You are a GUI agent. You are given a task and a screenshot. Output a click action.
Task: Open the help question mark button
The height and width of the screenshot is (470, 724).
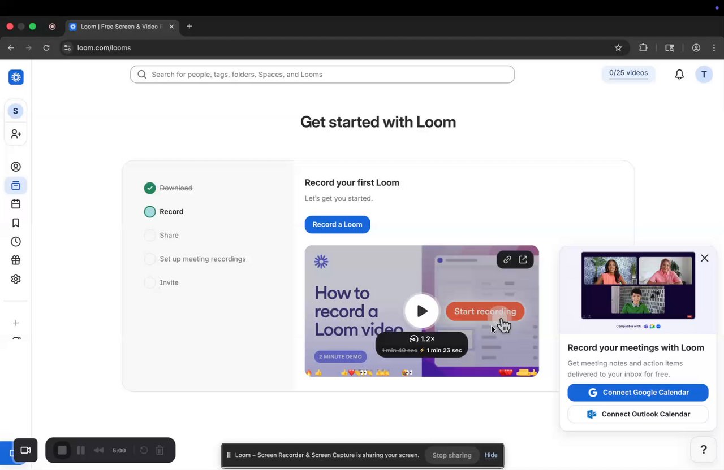click(x=704, y=450)
